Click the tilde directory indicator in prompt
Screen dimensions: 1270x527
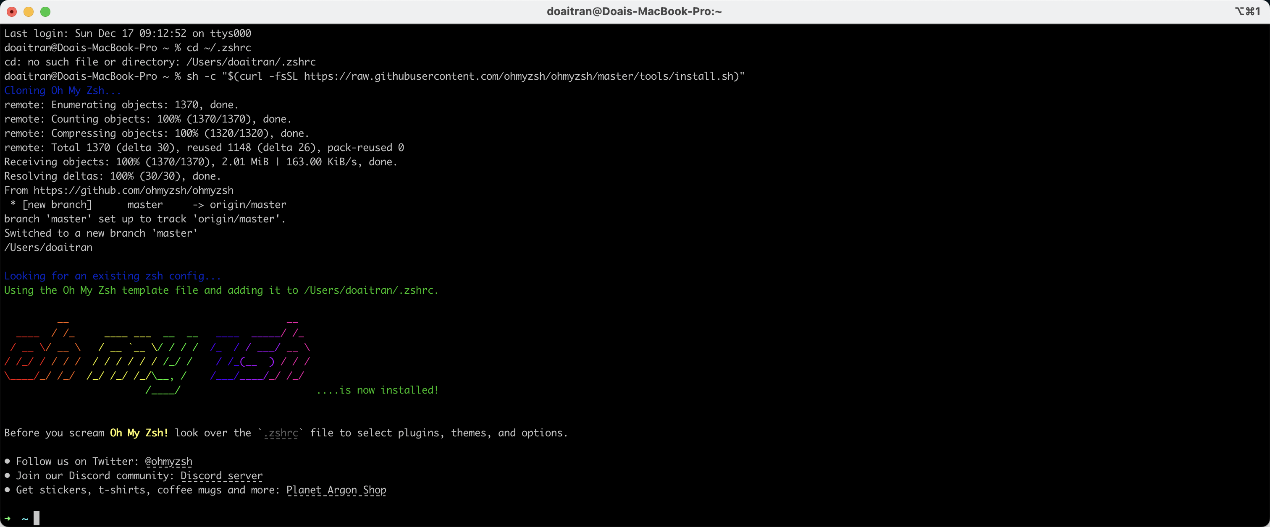(x=25, y=519)
